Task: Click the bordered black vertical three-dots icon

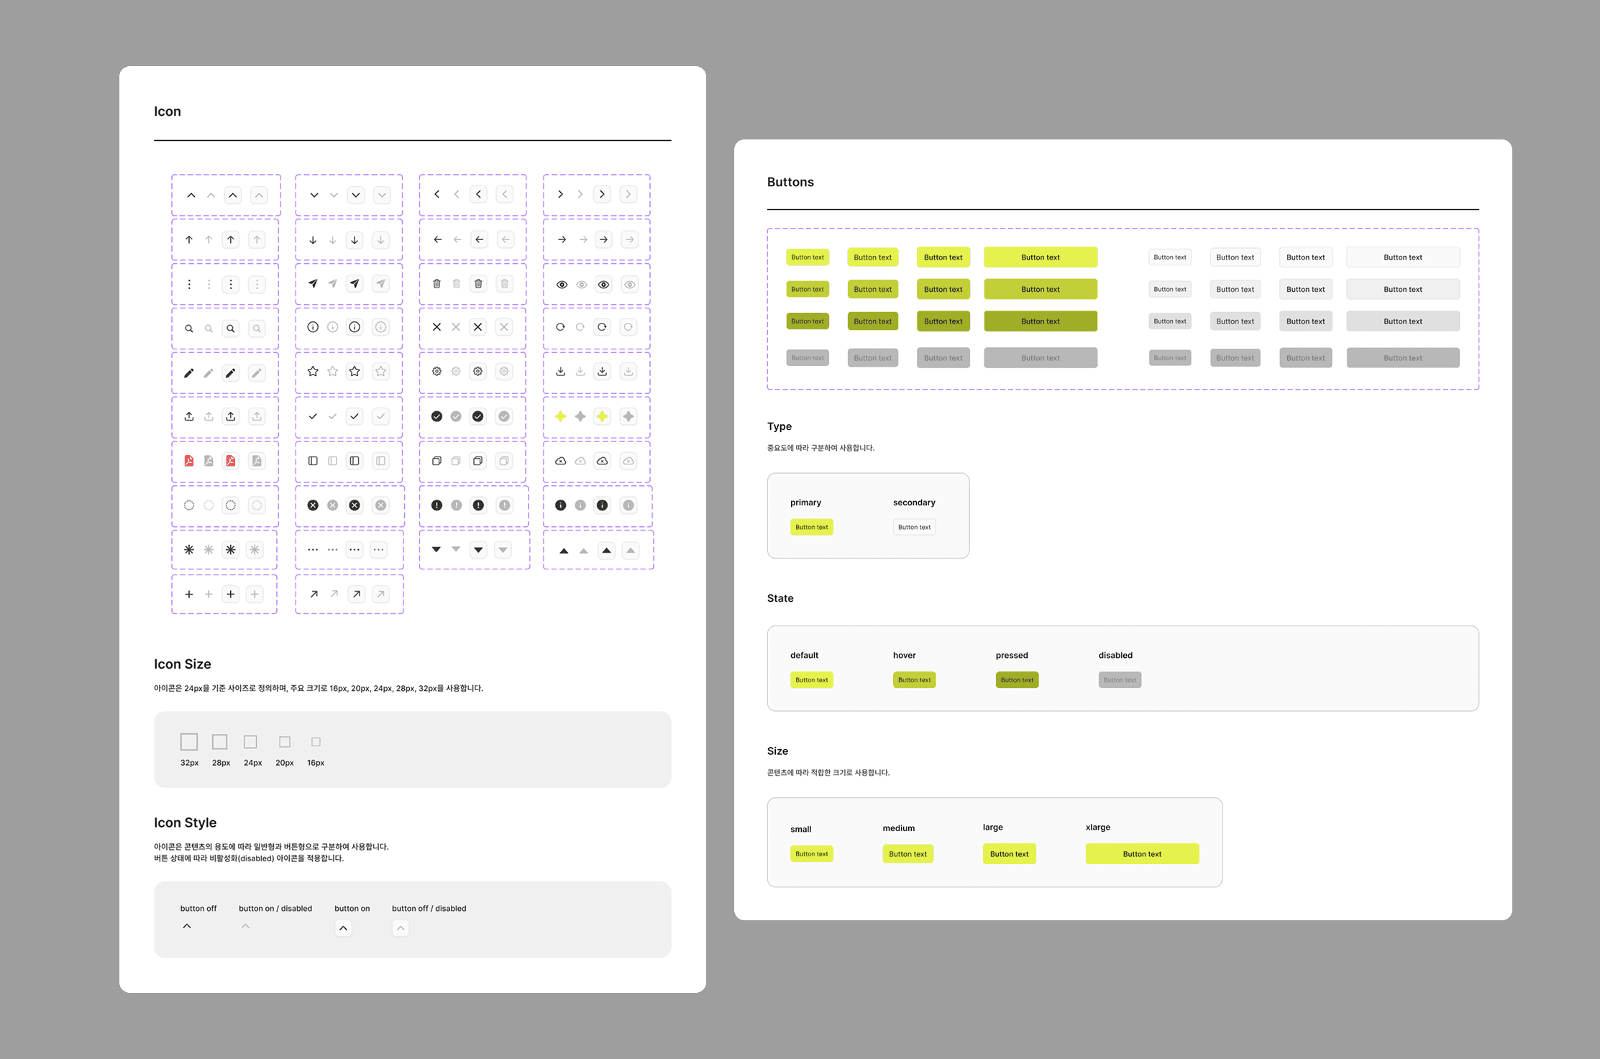Action: coord(231,285)
